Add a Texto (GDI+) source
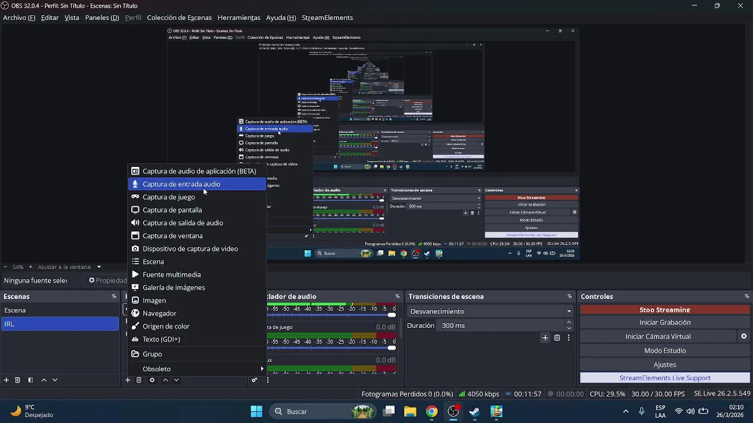This screenshot has width=753, height=423. click(x=196, y=339)
